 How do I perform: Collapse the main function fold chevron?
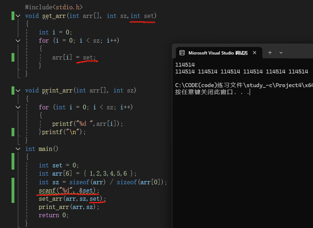(x=18, y=149)
